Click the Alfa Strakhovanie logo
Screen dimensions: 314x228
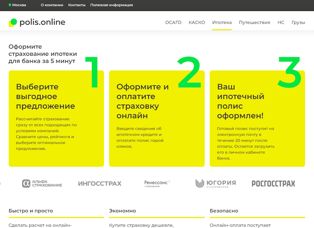[x=42, y=183]
